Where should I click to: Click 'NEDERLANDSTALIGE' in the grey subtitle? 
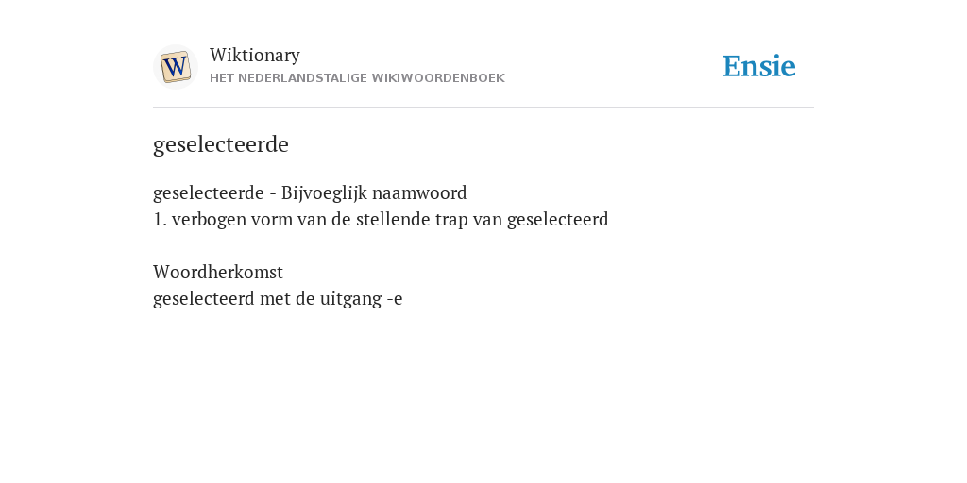(x=302, y=78)
